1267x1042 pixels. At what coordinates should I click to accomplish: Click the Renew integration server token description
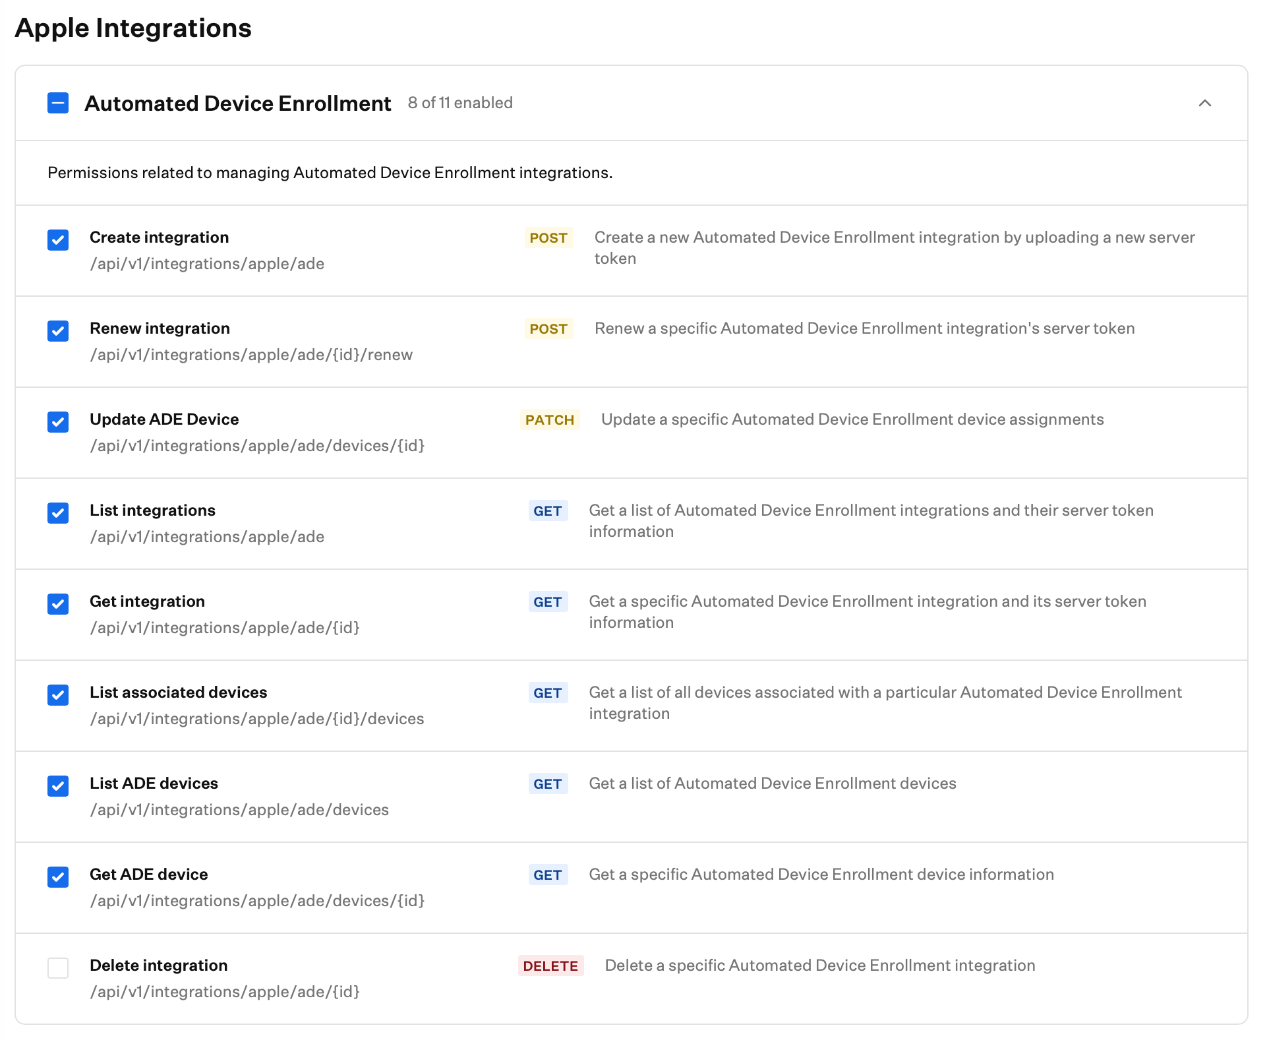pos(865,328)
